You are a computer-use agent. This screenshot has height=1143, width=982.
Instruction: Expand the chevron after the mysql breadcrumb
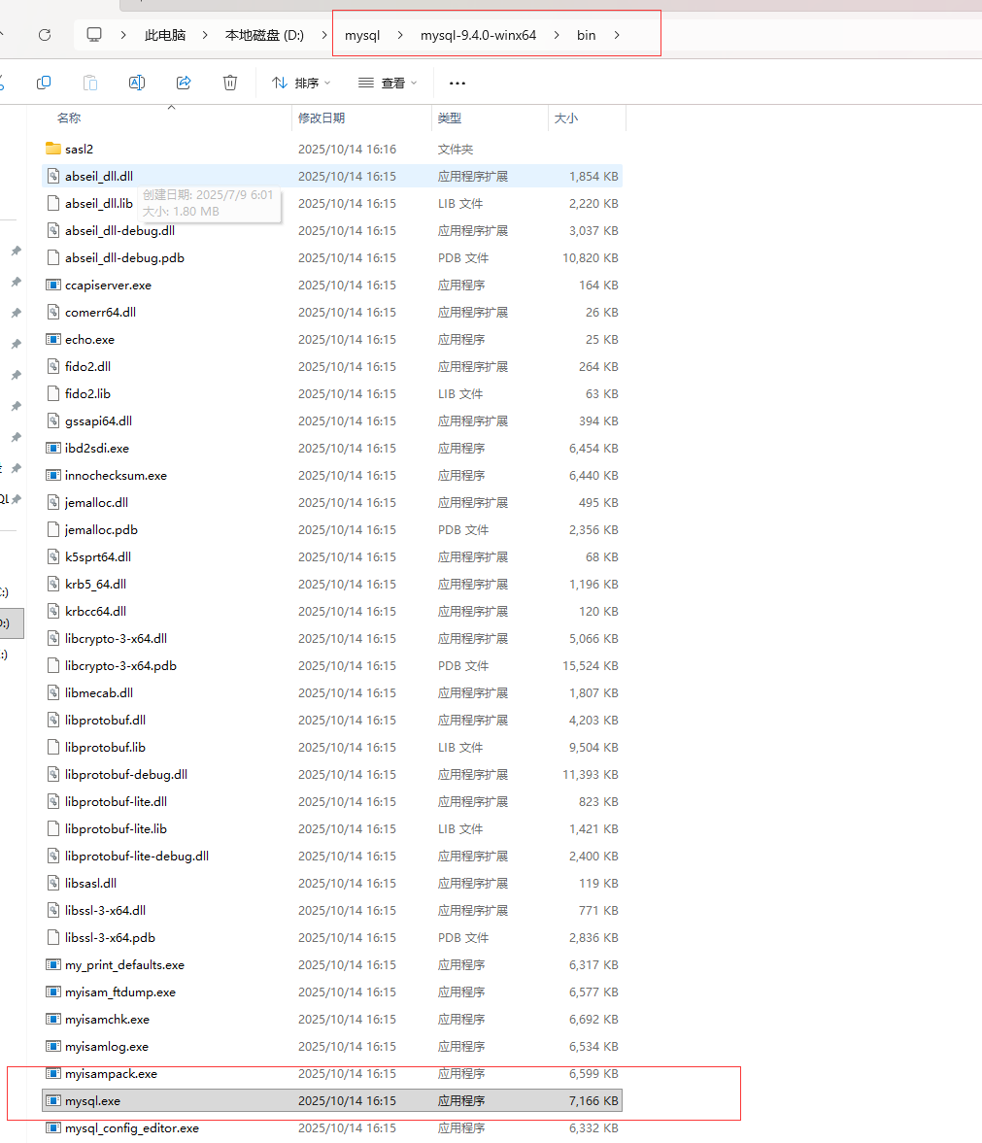pos(400,35)
